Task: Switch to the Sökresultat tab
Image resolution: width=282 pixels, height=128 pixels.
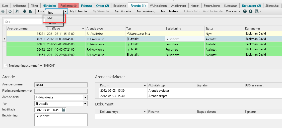Action: (272, 6)
